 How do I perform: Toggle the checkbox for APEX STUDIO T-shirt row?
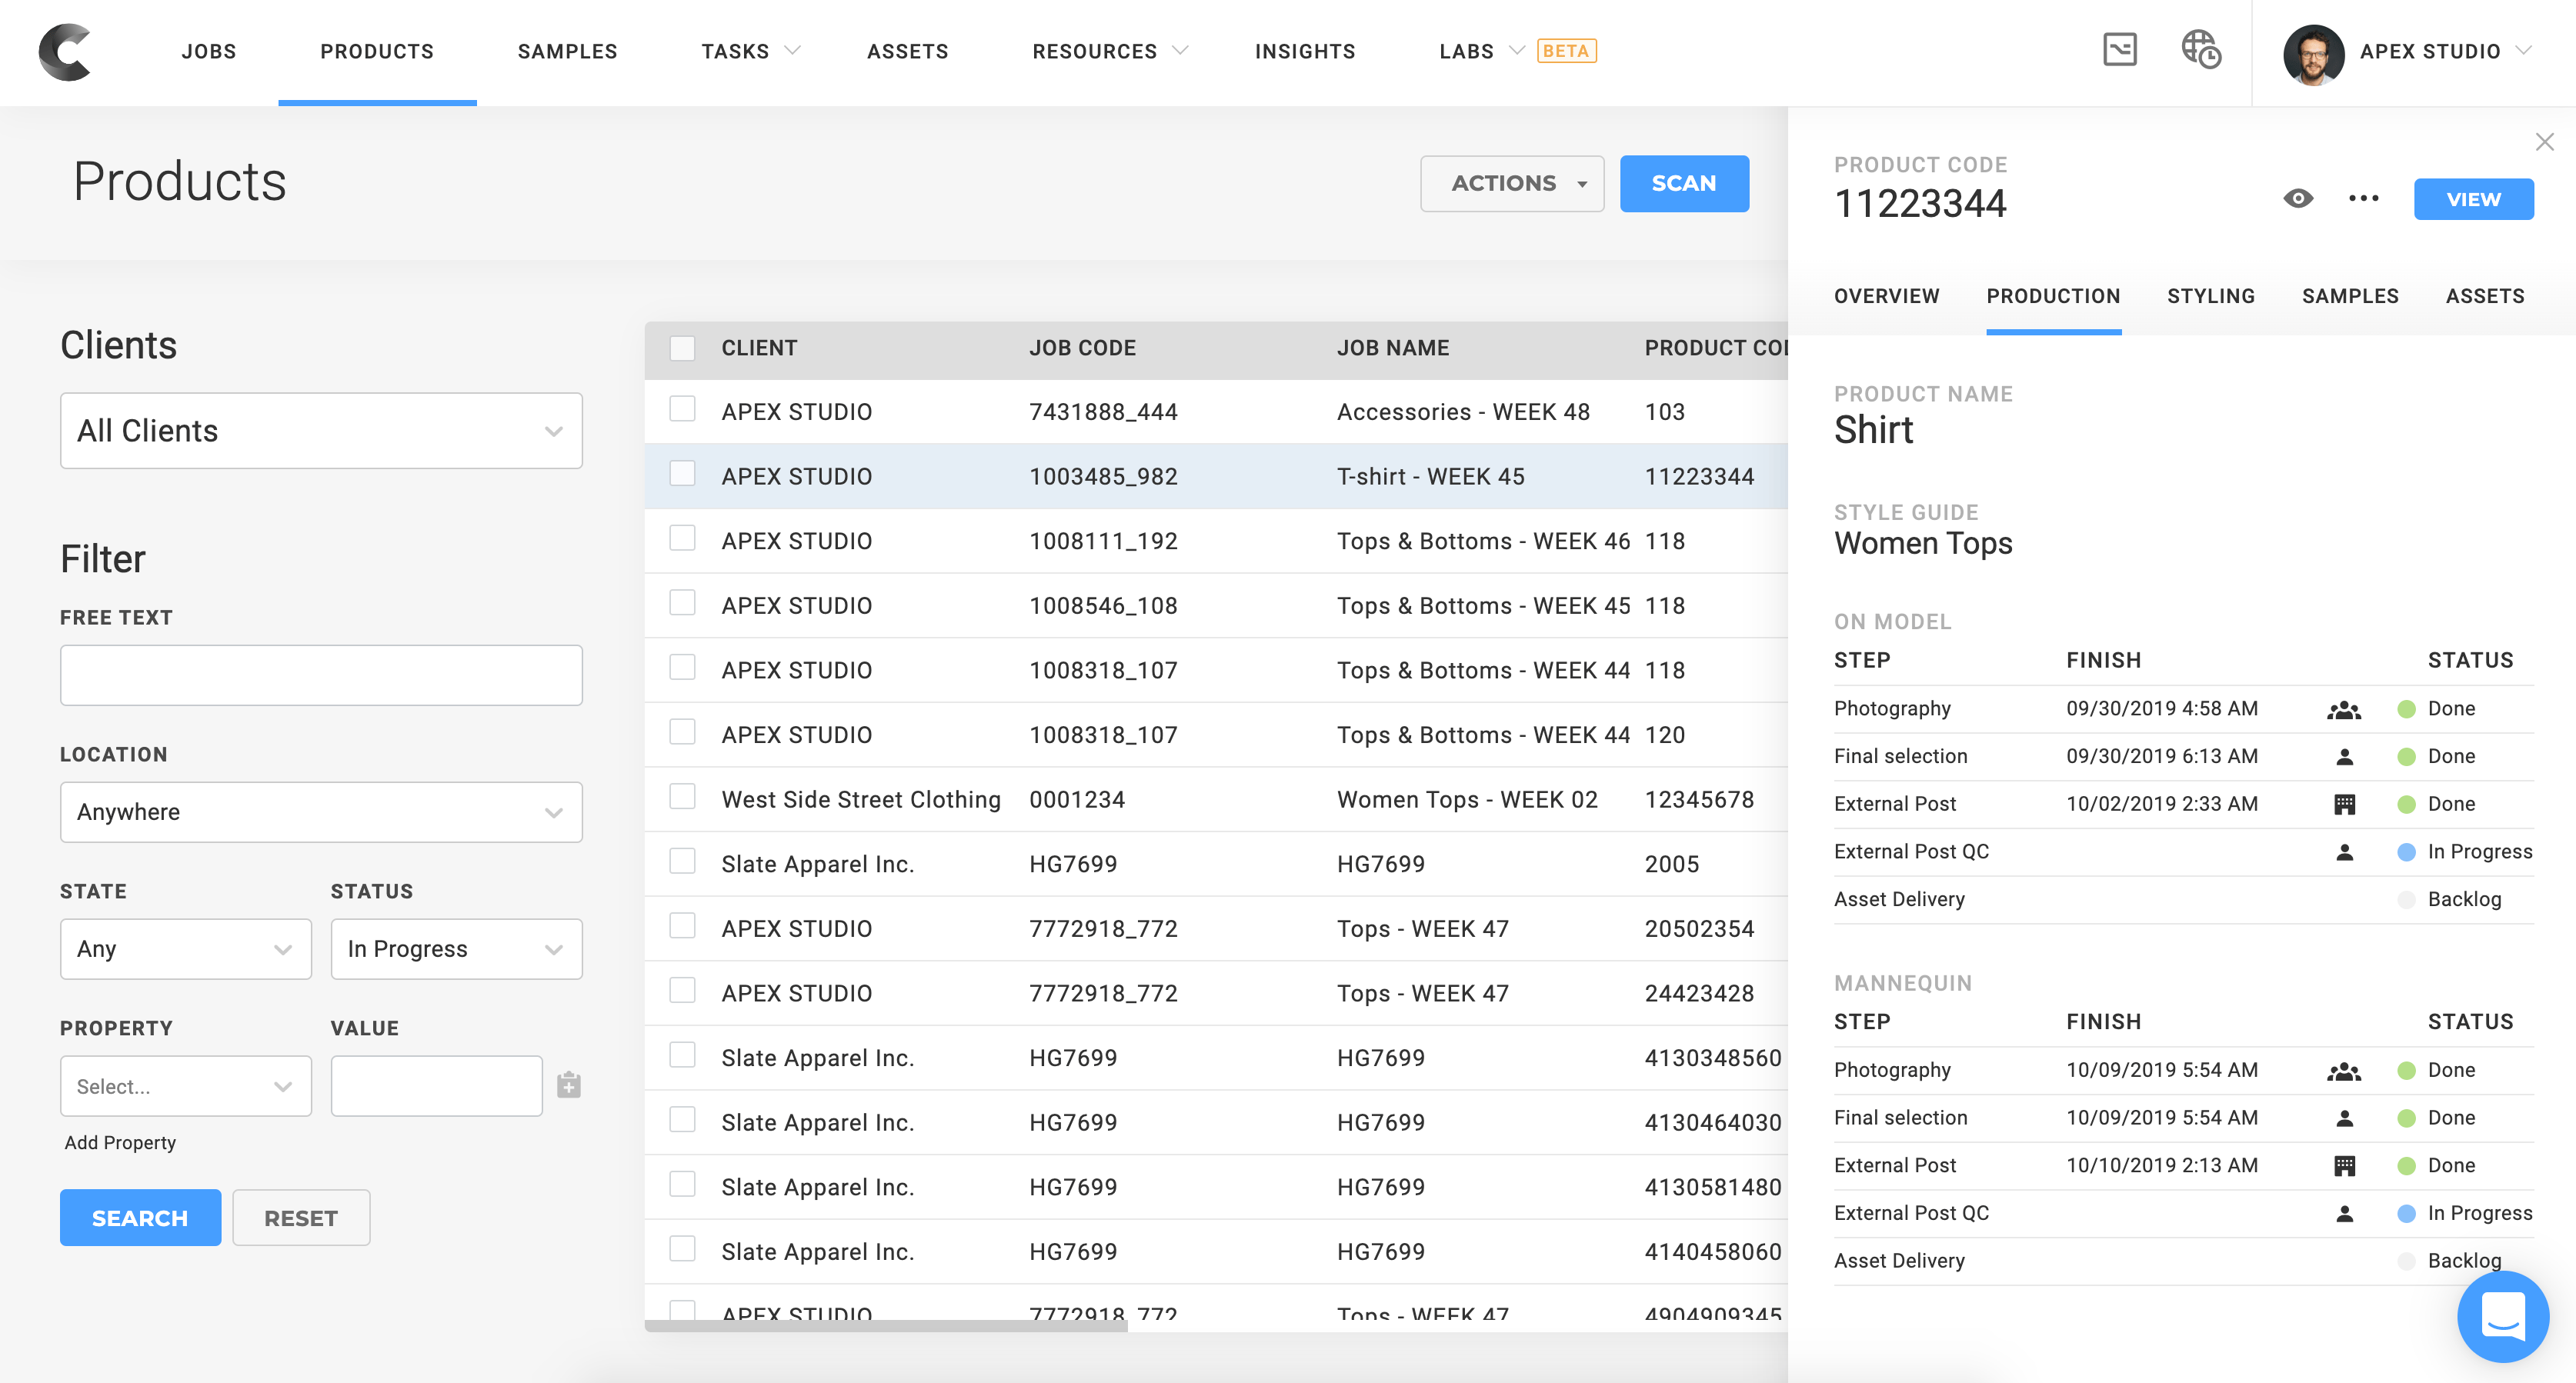point(682,477)
